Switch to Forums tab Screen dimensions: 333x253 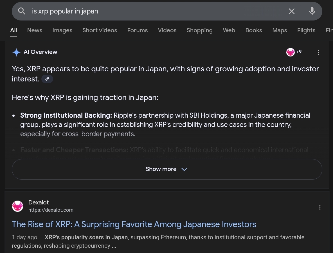[138, 30]
